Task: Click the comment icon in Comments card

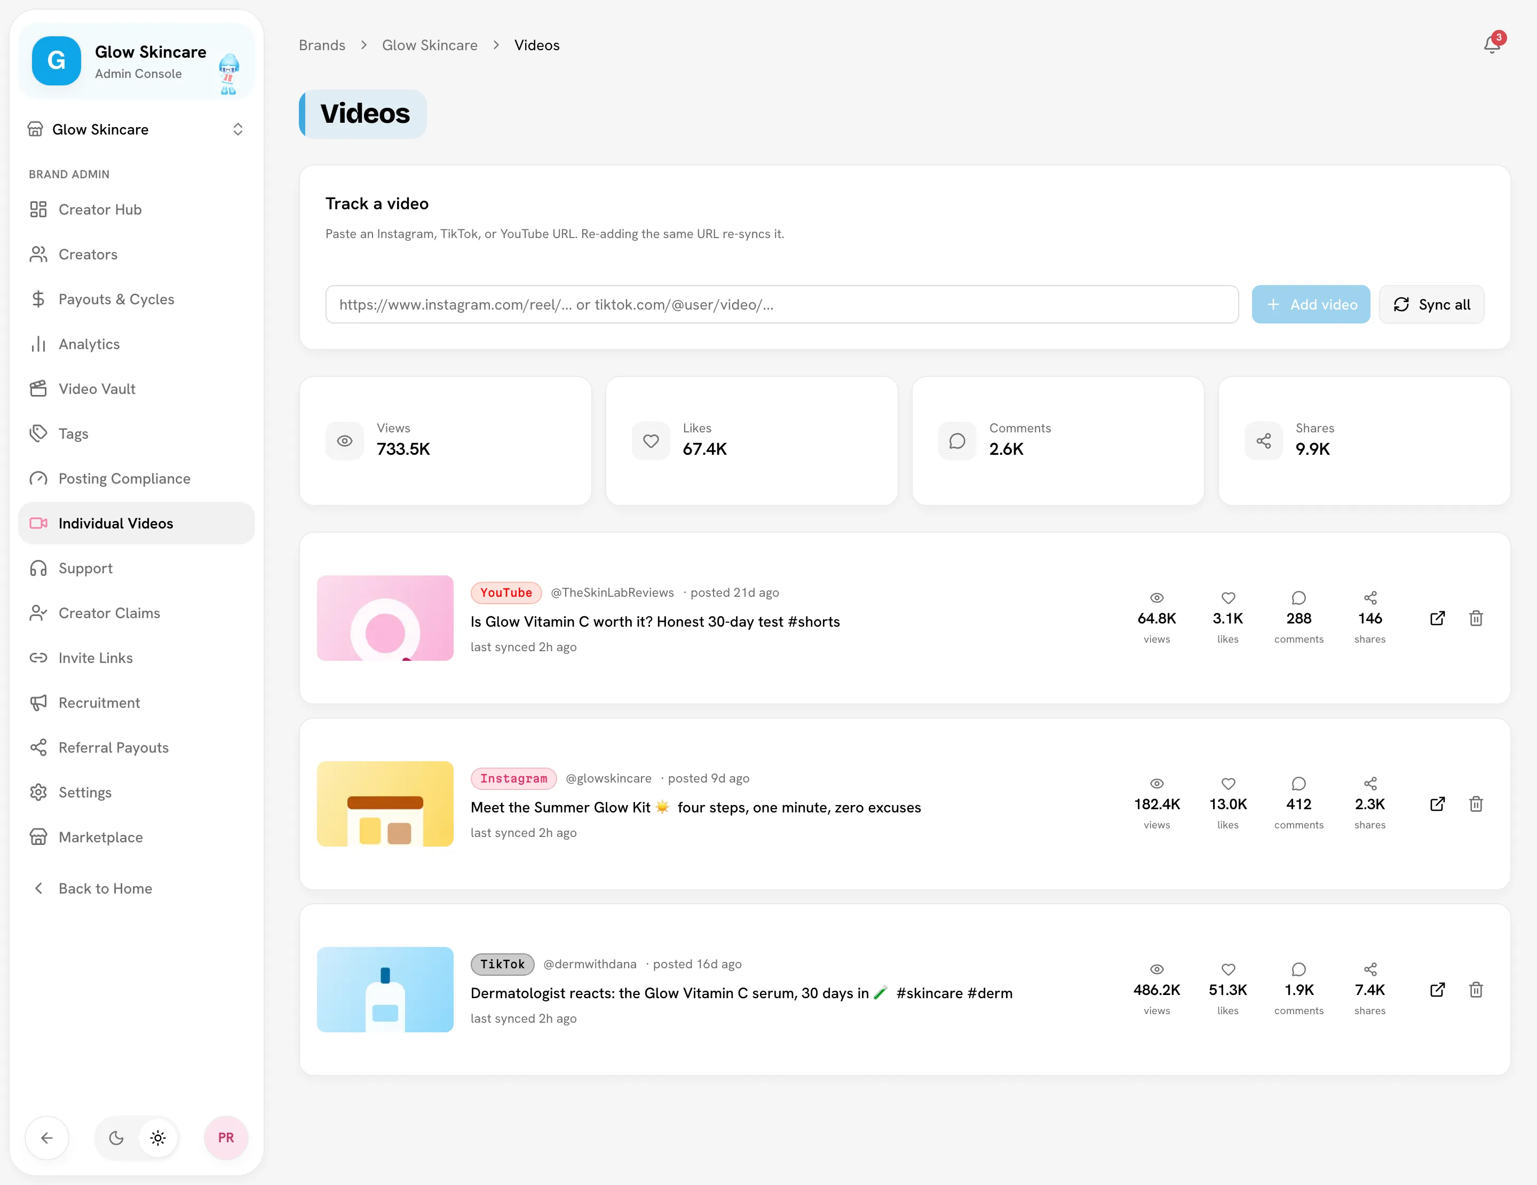Action: 957,440
